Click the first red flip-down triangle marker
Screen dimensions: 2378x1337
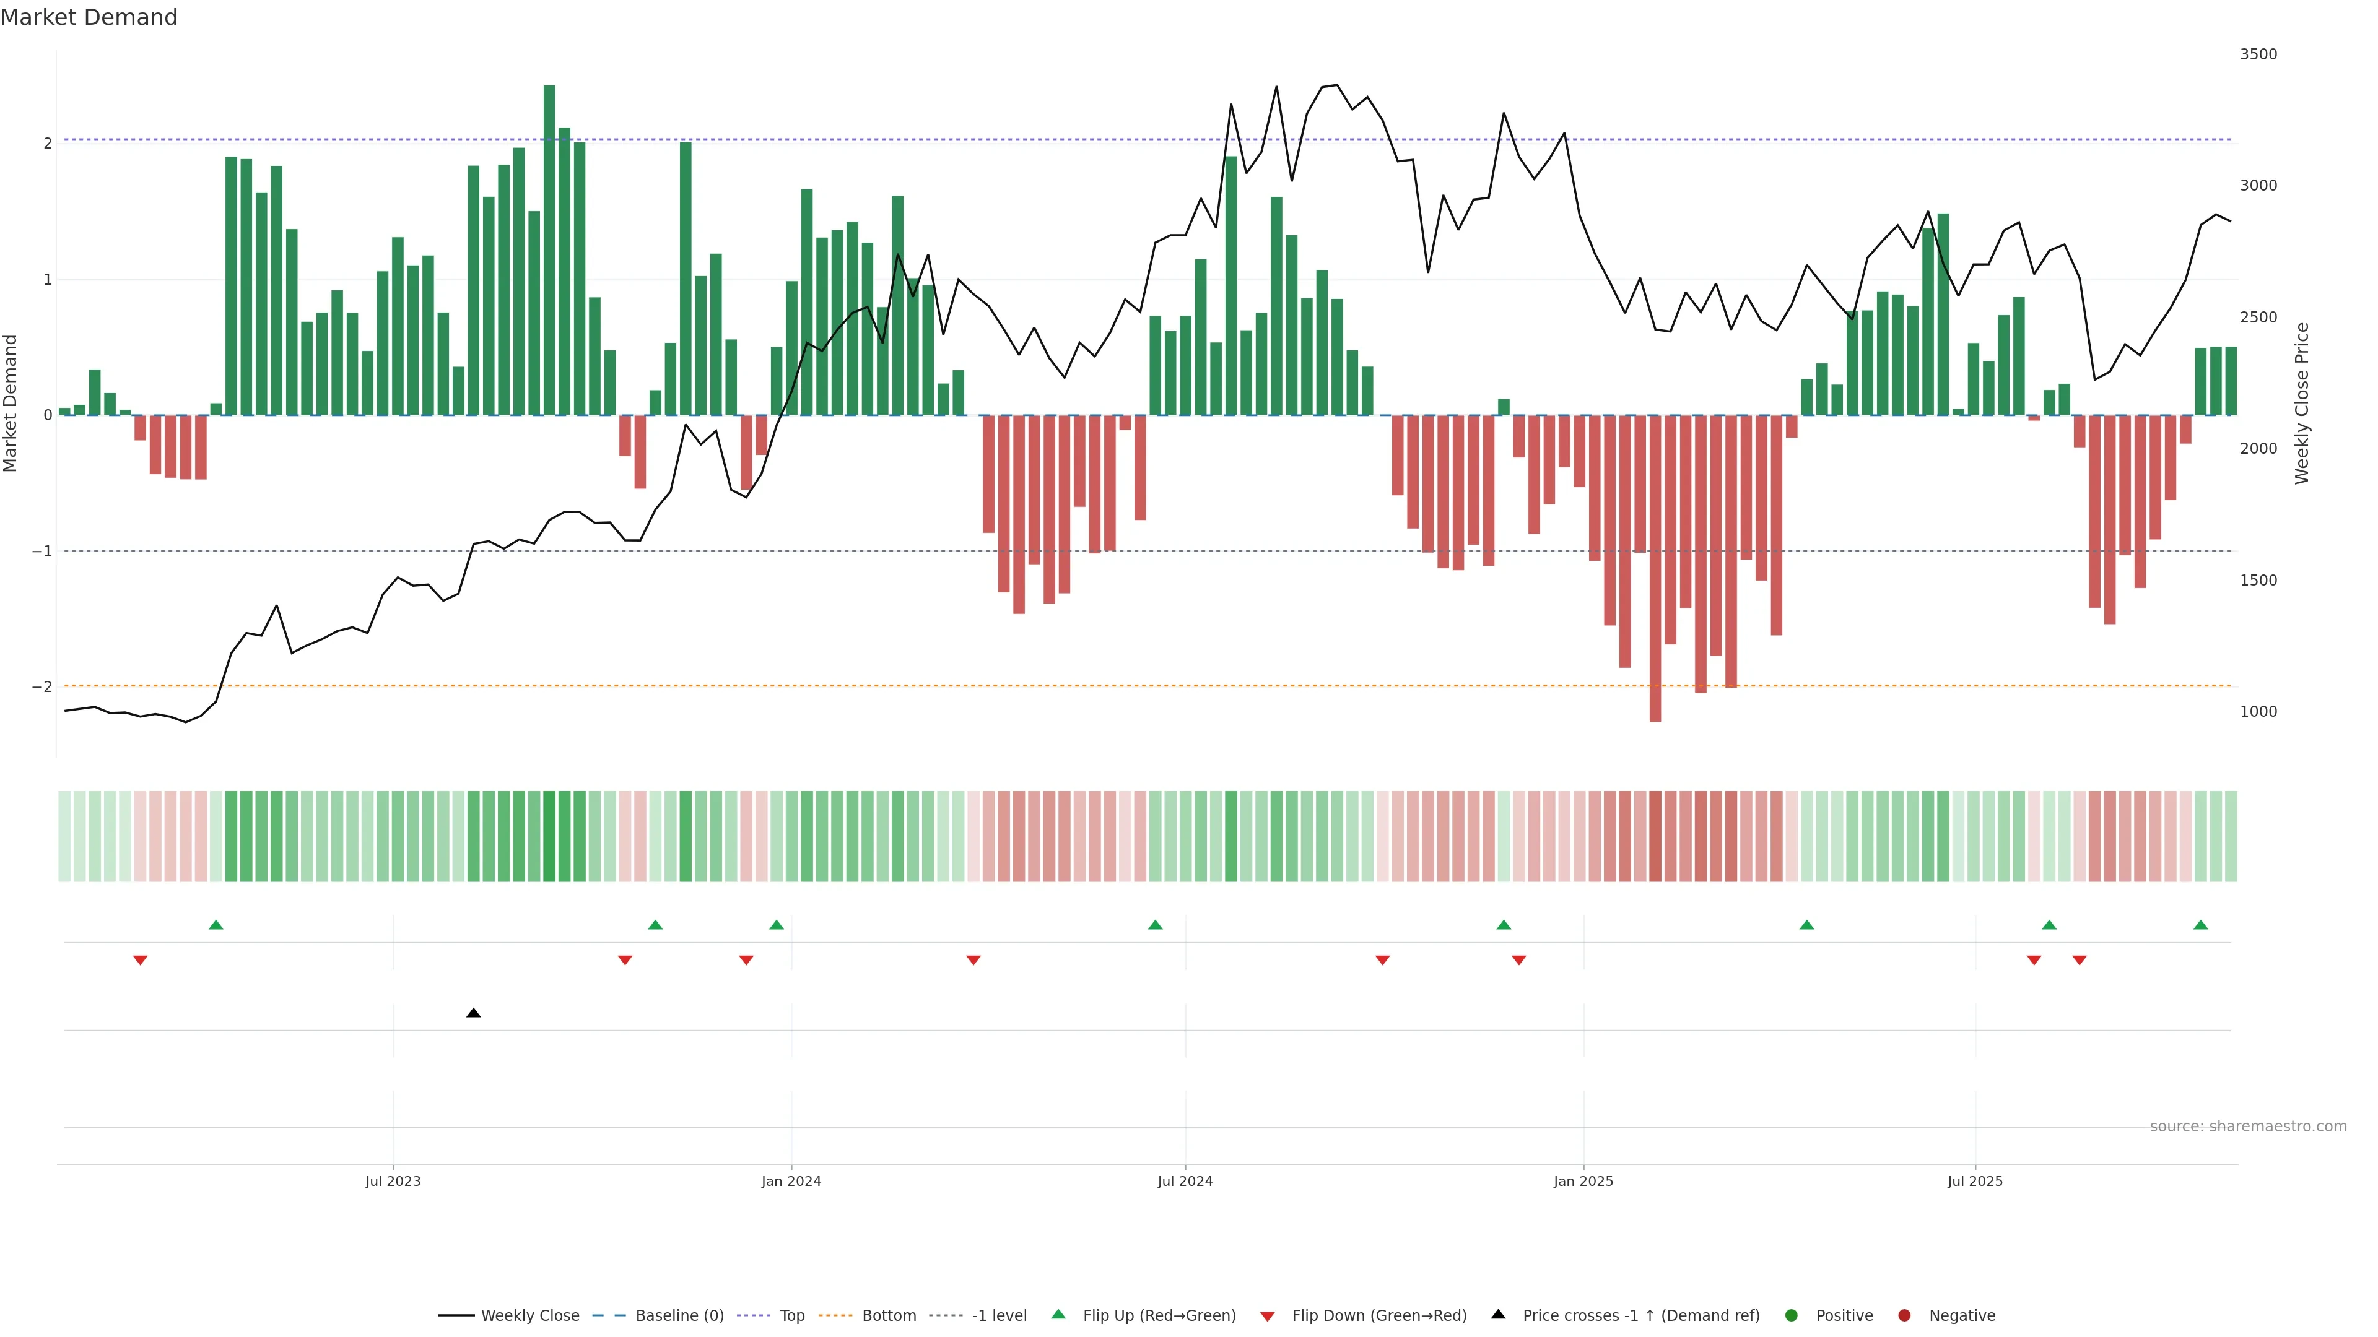[x=141, y=961]
